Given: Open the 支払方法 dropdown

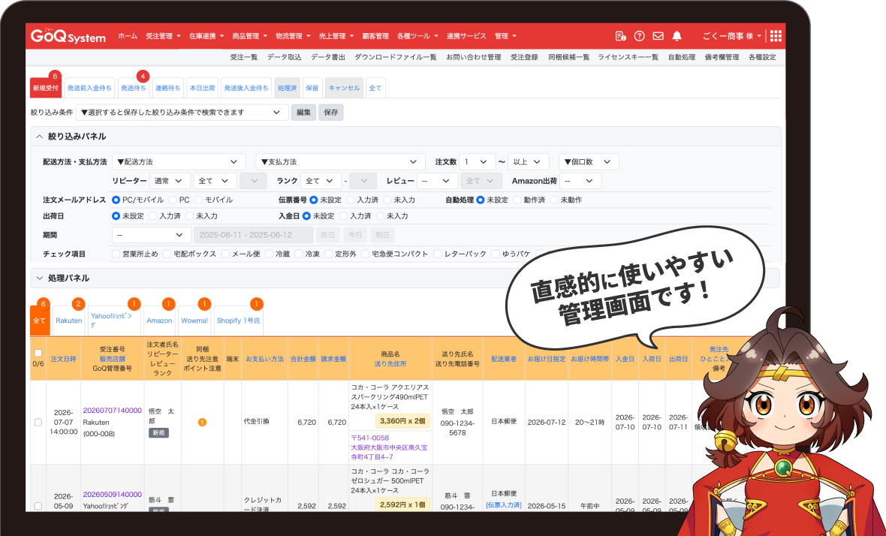Looking at the screenshot, I should point(340,161).
